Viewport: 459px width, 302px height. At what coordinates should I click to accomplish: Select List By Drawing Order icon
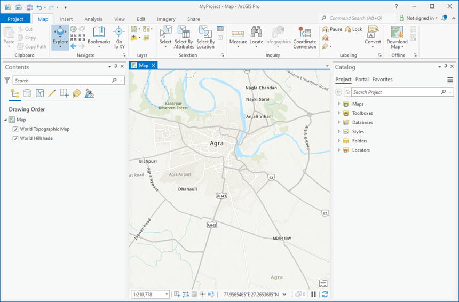point(15,93)
